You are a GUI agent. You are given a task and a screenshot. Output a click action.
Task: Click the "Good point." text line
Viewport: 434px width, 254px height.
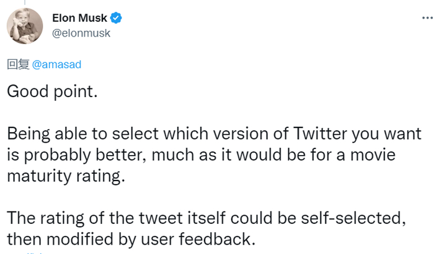click(x=52, y=91)
